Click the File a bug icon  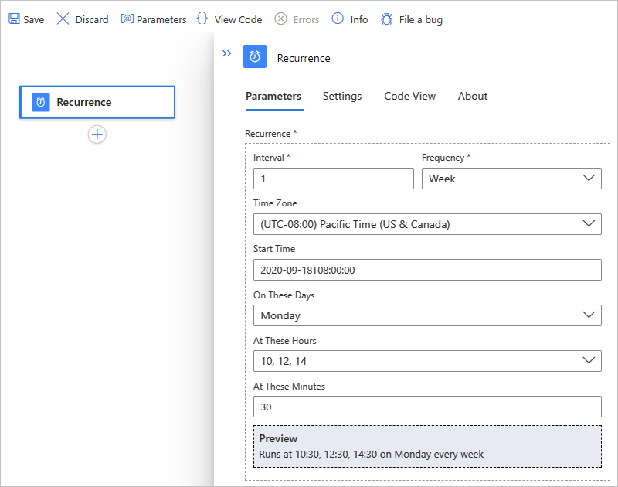[387, 19]
